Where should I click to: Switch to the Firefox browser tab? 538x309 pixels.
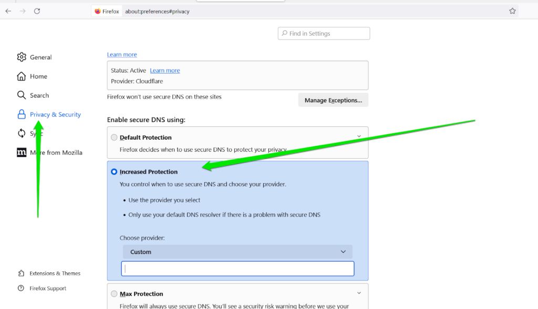click(x=107, y=10)
